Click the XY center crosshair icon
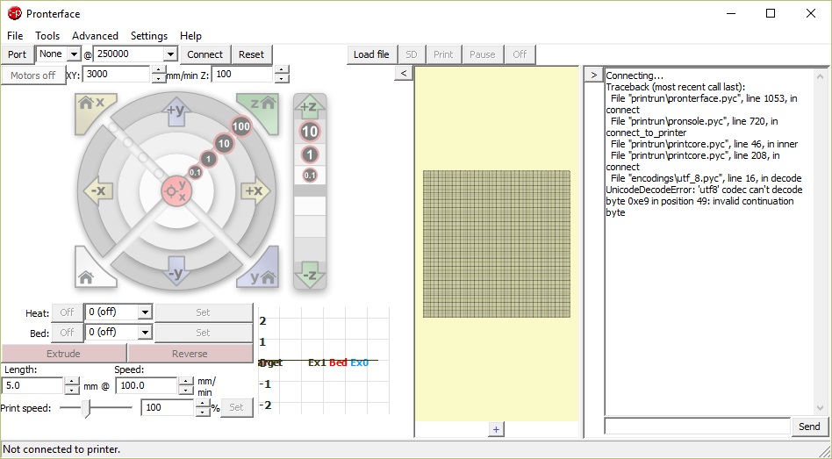Viewport: 832px width, 459px height. [x=176, y=191]
